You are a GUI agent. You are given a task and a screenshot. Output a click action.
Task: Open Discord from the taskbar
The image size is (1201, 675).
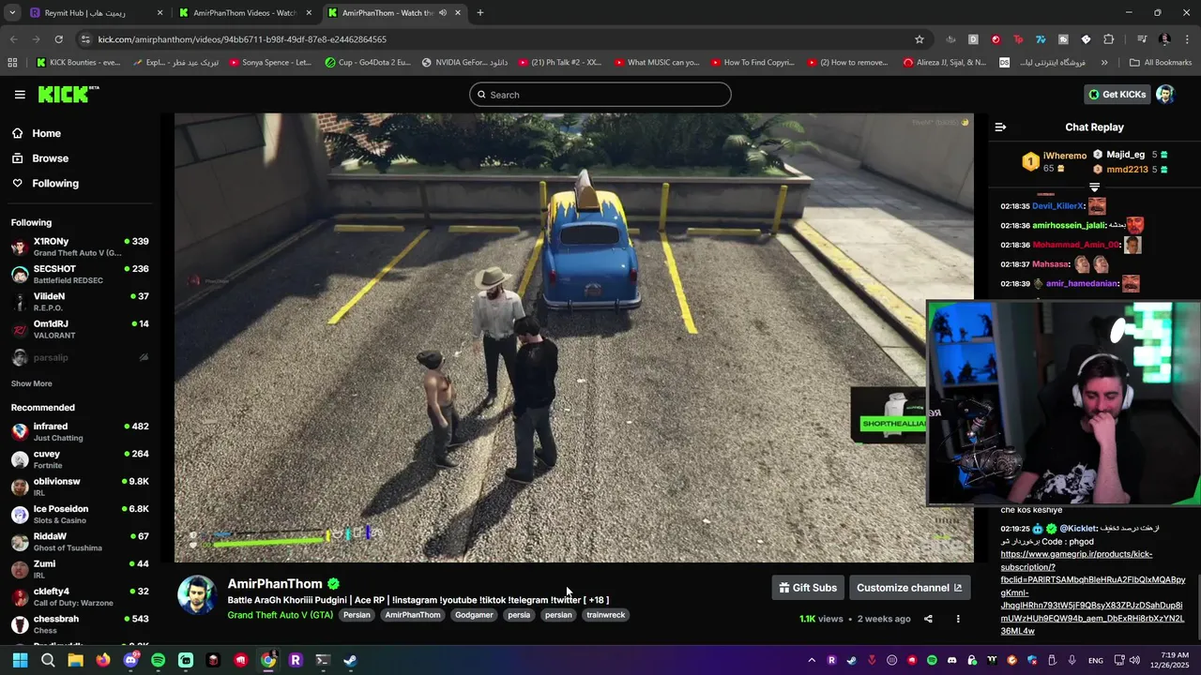[x=130, y=660]
